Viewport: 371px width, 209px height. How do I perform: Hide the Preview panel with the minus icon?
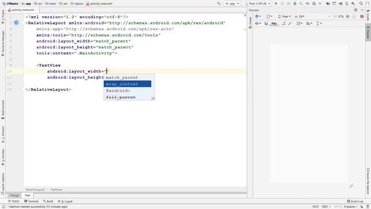[x=362, y=10]
